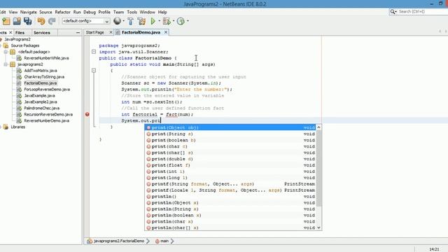Image resolution: width=448 pixels, height=252 pixels.
Task: Fold the main method code block
Action: (94, 70)
